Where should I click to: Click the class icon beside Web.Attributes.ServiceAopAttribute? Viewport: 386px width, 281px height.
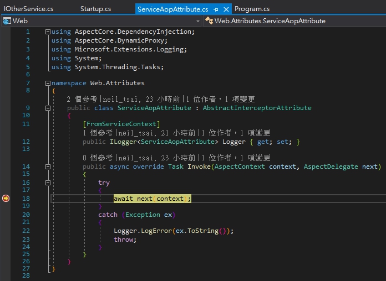(x=209, y=21)
